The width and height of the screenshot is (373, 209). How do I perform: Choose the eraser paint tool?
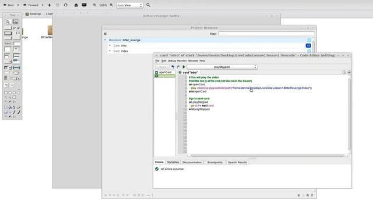click(19, 107)
